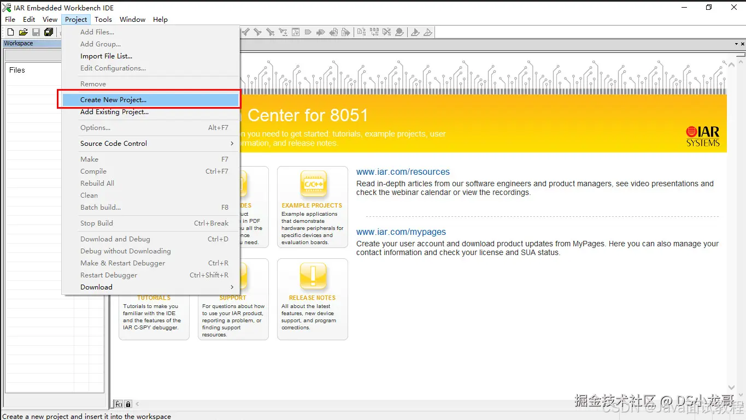Viewport: 746px width, 420px height.
Task: Choose Import File List menu item
Action: [x=150, y=56]
